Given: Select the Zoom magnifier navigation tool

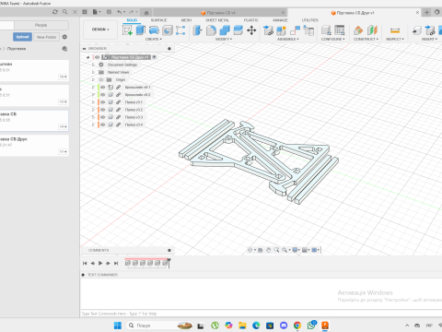Looking at the screenshot, I should coord(276,250).
